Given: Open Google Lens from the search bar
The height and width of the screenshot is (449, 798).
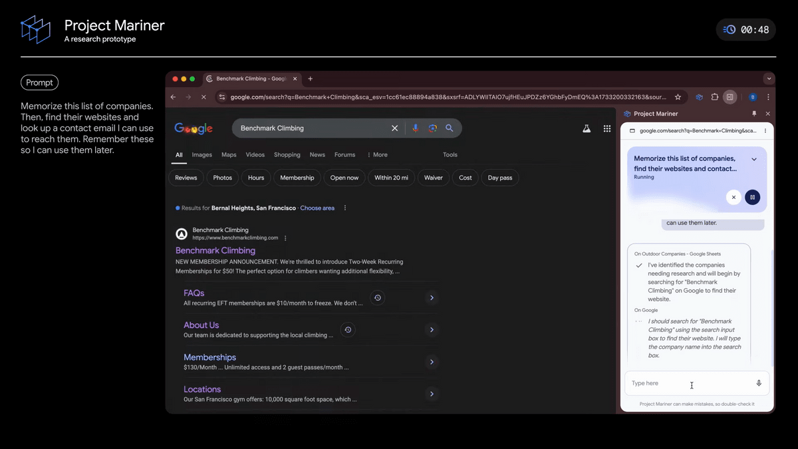Looking at the screenshot, I should click(x=433, y=128).
